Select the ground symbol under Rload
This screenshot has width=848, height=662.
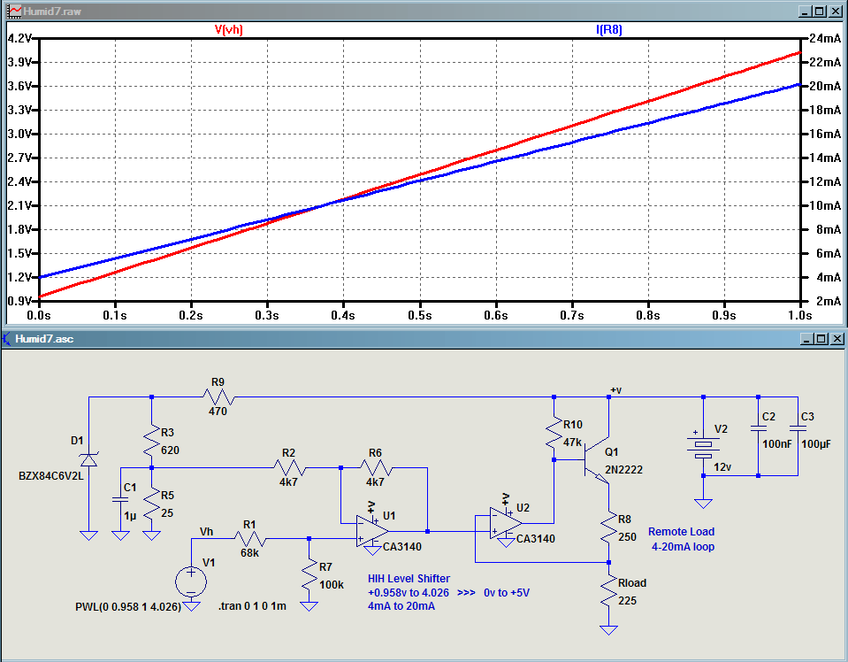tap(609, 629)
